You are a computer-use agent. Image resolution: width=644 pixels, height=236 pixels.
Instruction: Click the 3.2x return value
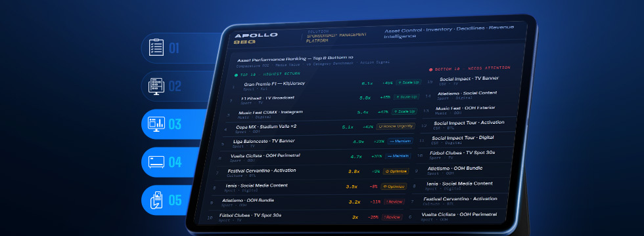click(x=354, y=202)
